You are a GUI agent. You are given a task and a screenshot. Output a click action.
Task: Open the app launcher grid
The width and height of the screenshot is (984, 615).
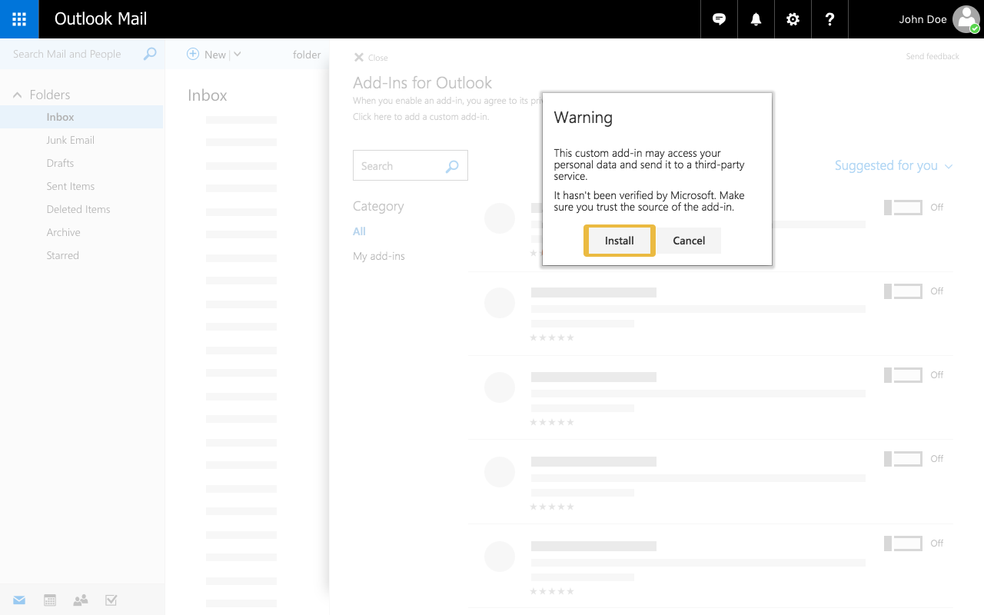point(19,19)
